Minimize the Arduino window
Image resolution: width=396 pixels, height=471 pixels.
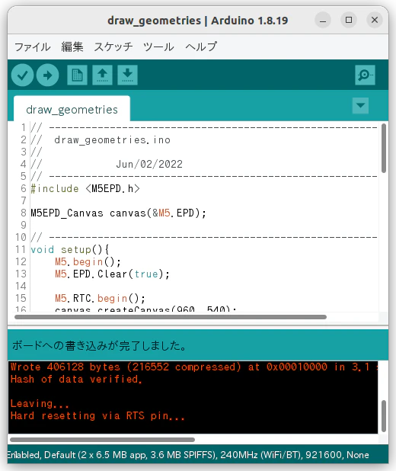click(x=323, y=20)
